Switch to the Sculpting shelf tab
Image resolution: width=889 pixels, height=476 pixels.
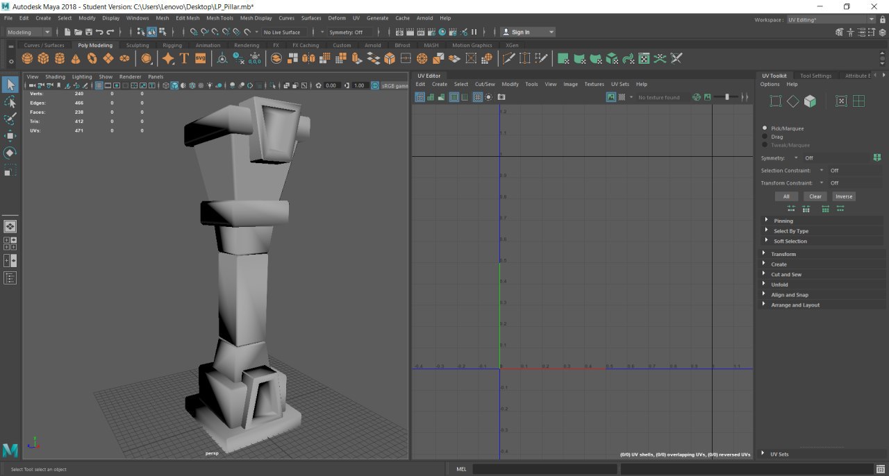tap(138, 45)
